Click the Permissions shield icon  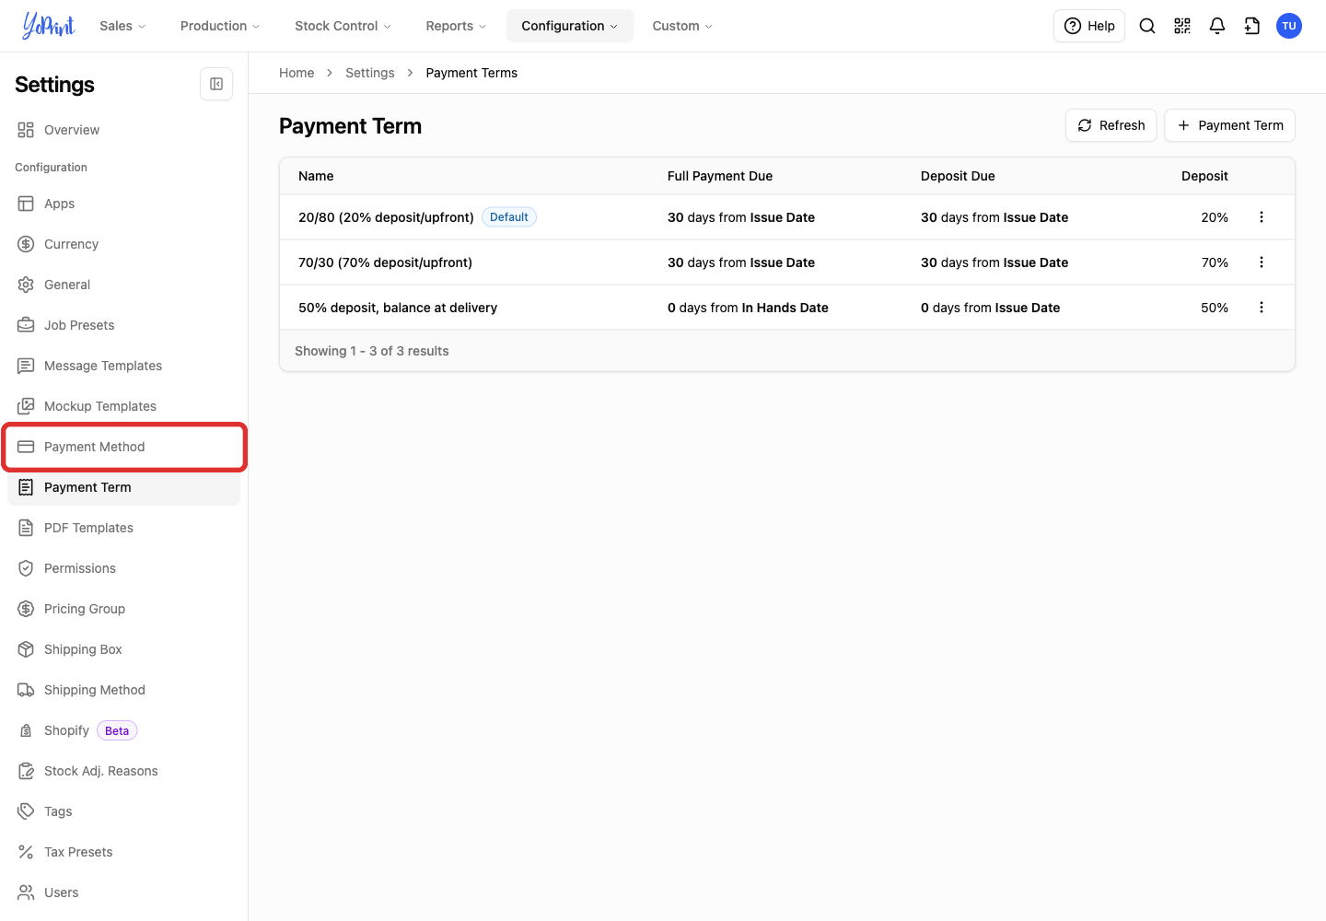(26, 568)
